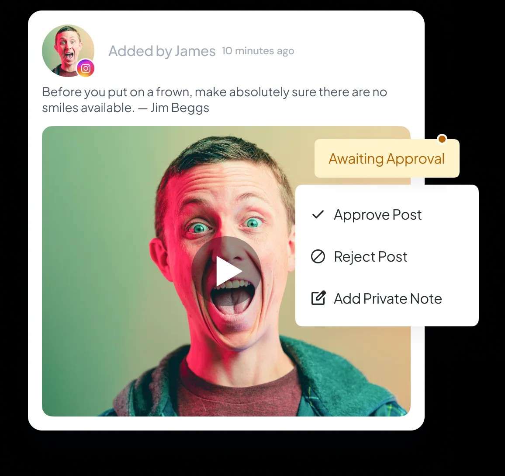Click the Instagram badge icon on avatar
The width and height of the screenshot is (505, 476).
click(85, 68)
